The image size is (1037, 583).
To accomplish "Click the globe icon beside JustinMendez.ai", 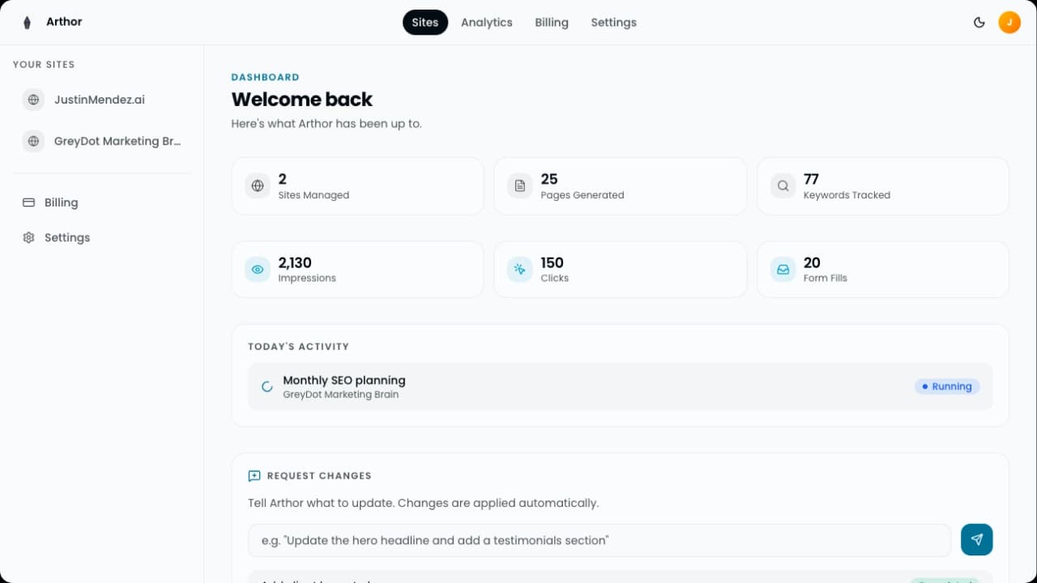I will 33,100.
